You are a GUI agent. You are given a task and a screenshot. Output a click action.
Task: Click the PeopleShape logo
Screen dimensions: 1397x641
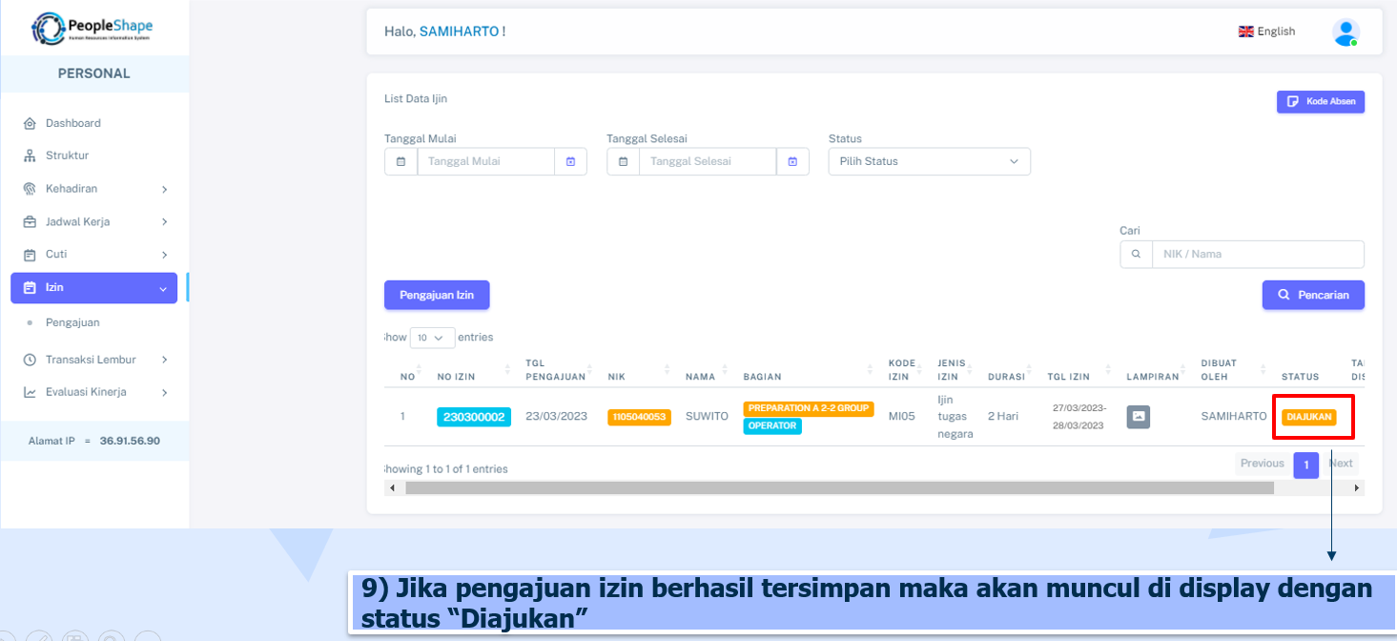pos(92,29)
